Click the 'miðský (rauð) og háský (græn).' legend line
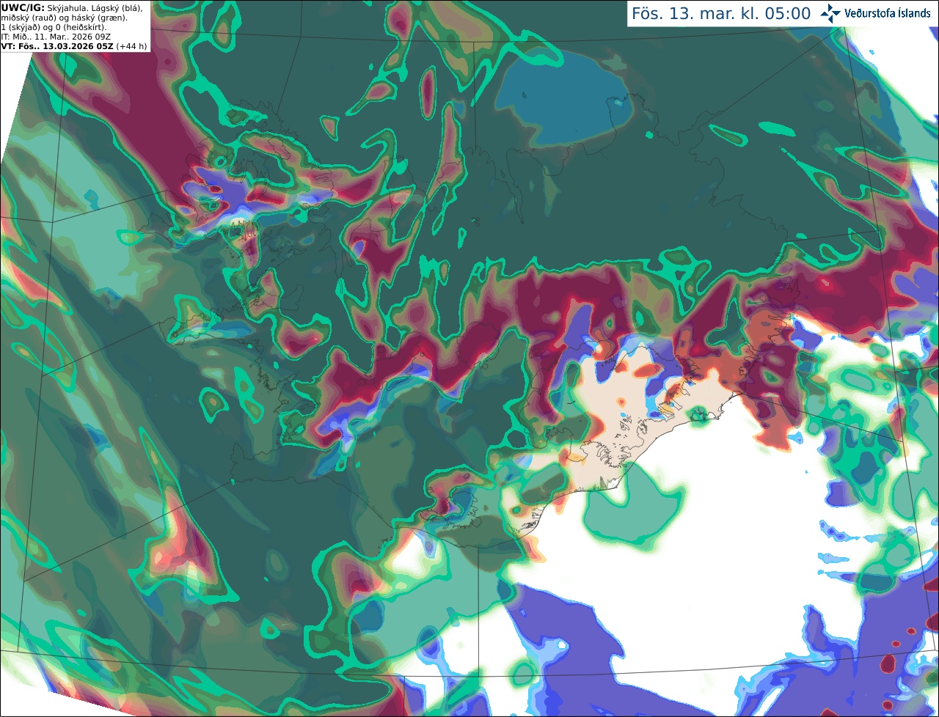Image resolution: width=939 pixels, height=717 pixels. (64, 18)
